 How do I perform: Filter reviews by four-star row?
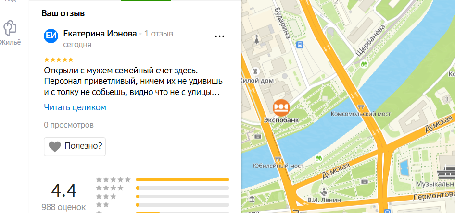tap(163, 188)
